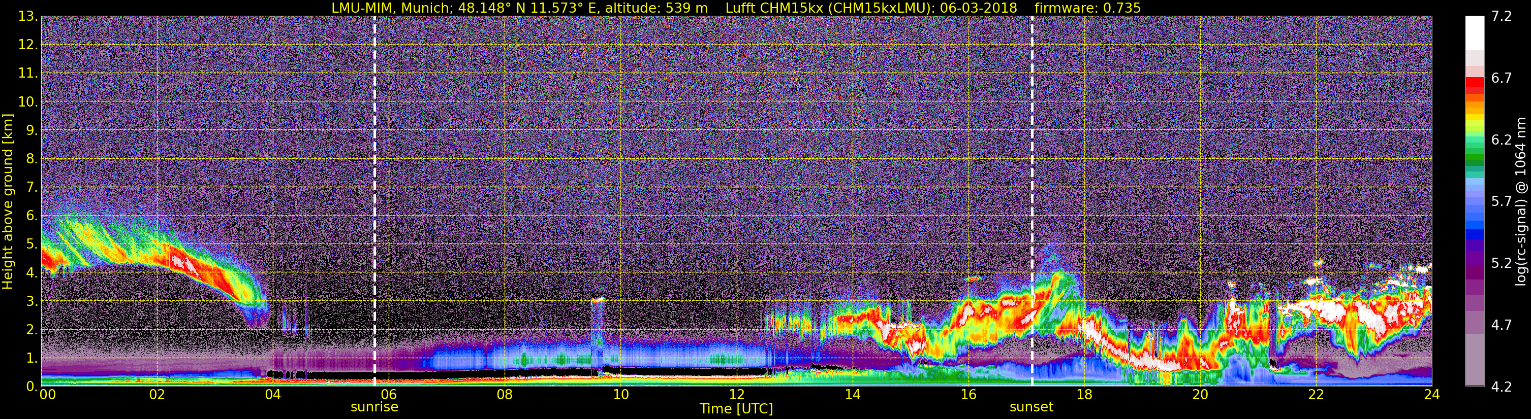Viewport: 1531px width, 419px height.
Task: Click the 'sunset' label below the time axis
Action: point(1031,406)
